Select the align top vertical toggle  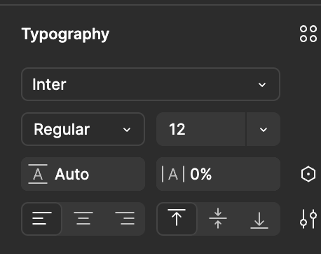[x=177, y=218]
